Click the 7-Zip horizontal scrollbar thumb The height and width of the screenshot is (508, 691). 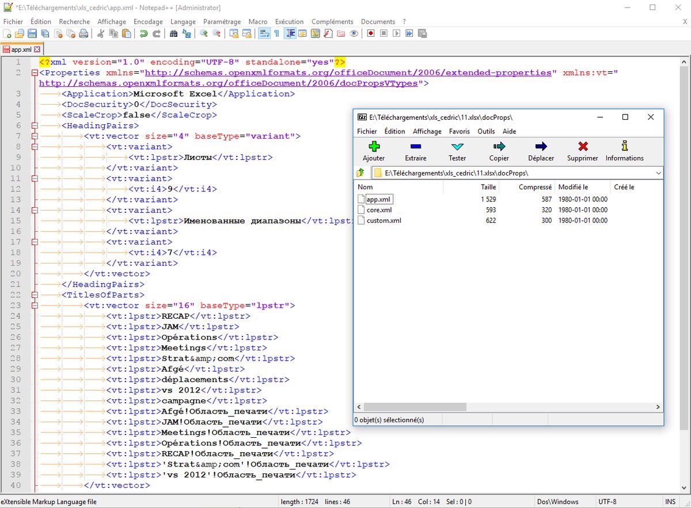point(415,407)
